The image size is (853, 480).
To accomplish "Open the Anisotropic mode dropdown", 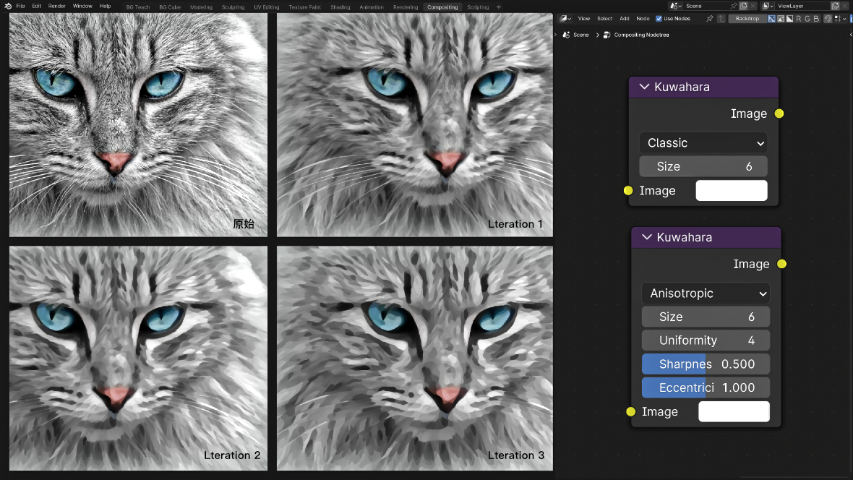I will tap(706, 293).
